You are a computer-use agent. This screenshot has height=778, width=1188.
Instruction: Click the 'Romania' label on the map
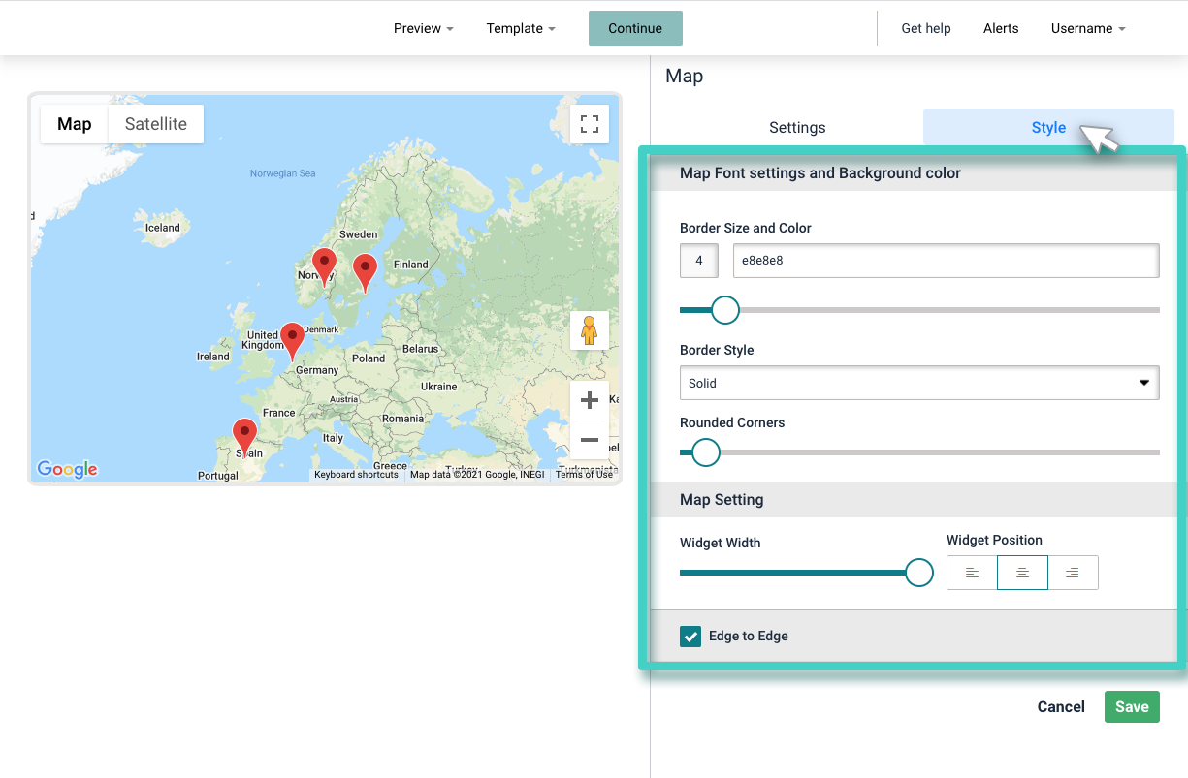pyautogui.click(x=403, y=419)
